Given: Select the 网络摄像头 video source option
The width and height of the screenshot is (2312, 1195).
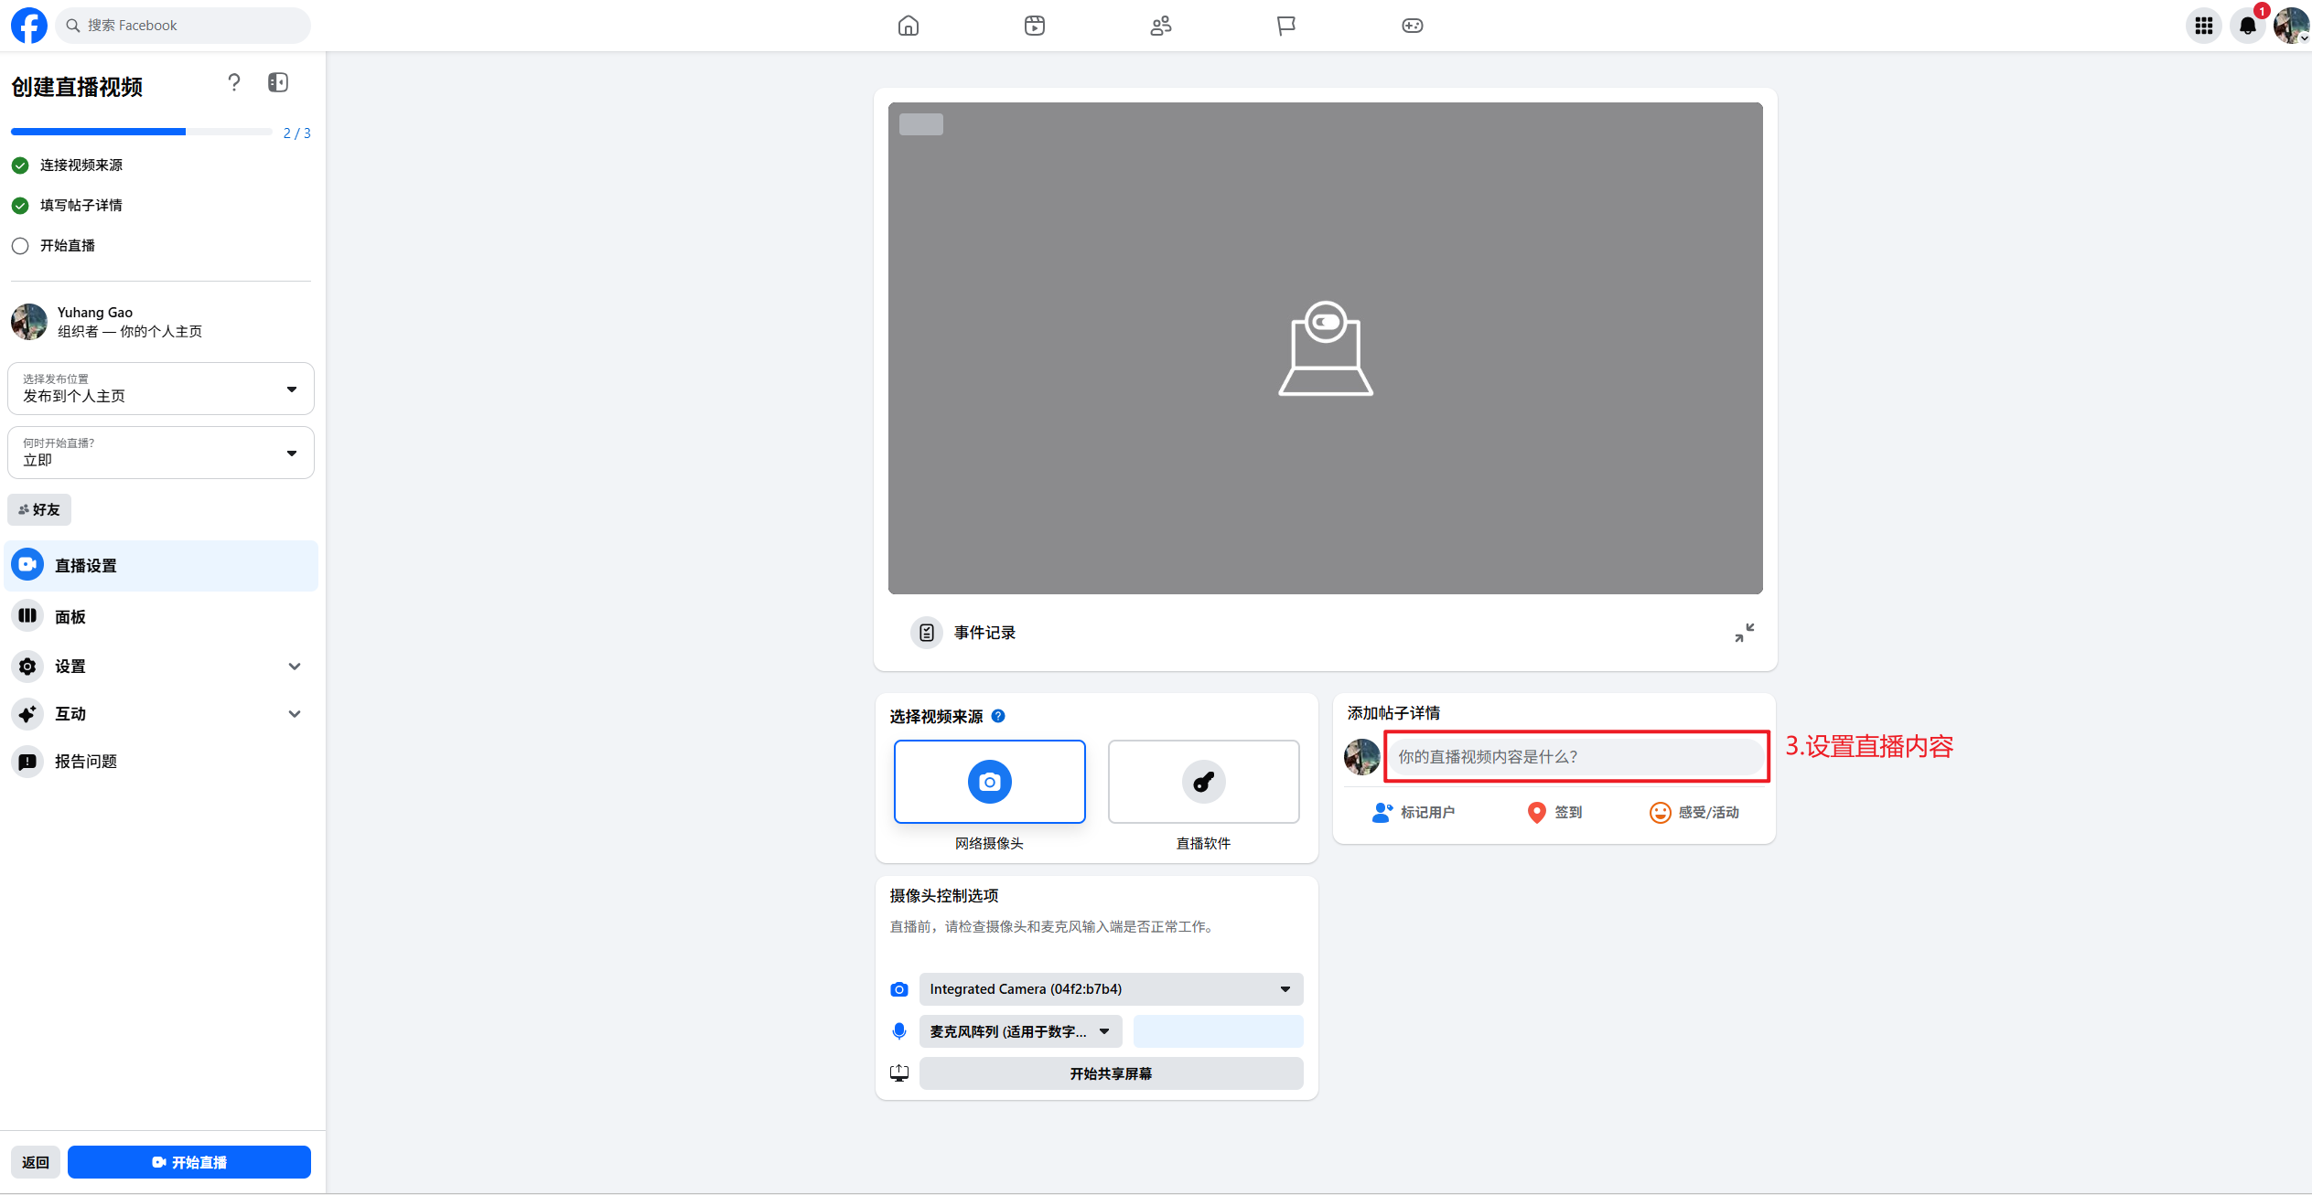Looking at the screenshot, I should pos(989,782).
